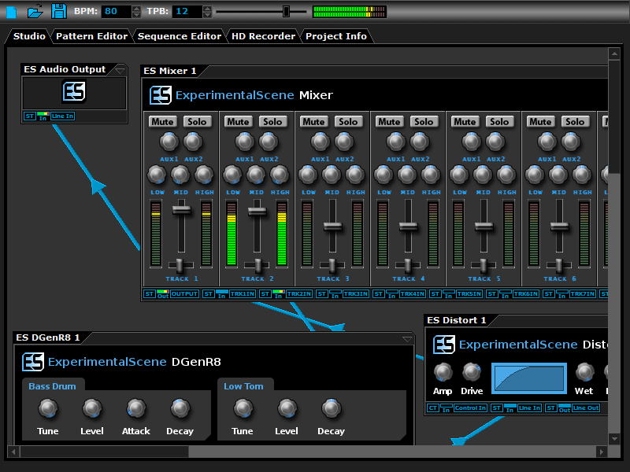Enable Solo on Track 4
The image size is (630, 472).
pyautogui.click(x=424, y=121)
